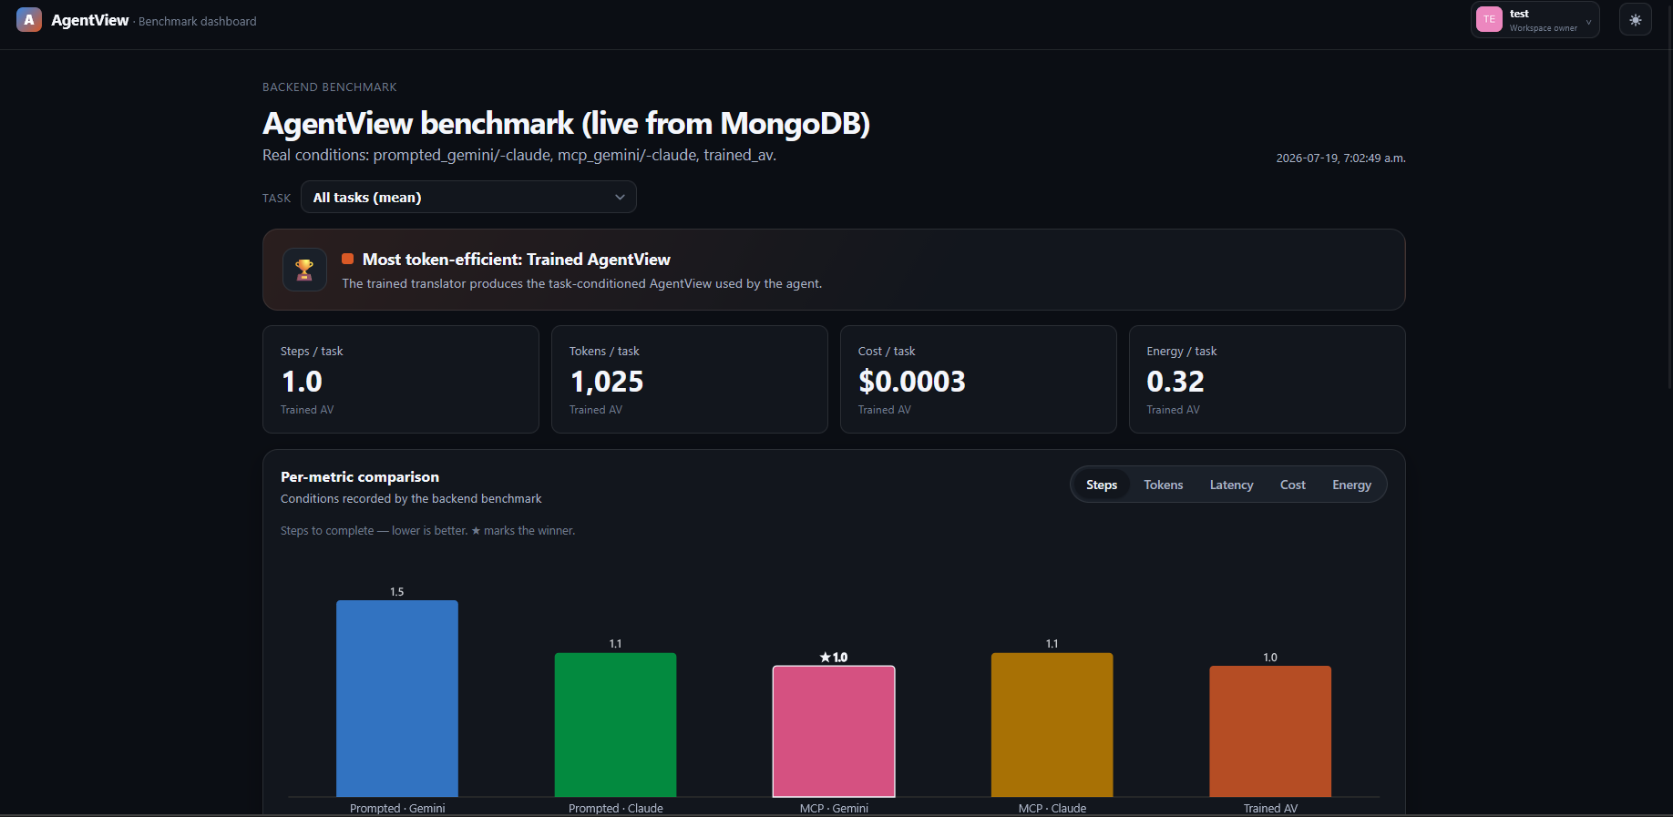Click the pink MCP · Gemini winner bar
This screenshot has height=817, width=1673.
coord(834,731)
